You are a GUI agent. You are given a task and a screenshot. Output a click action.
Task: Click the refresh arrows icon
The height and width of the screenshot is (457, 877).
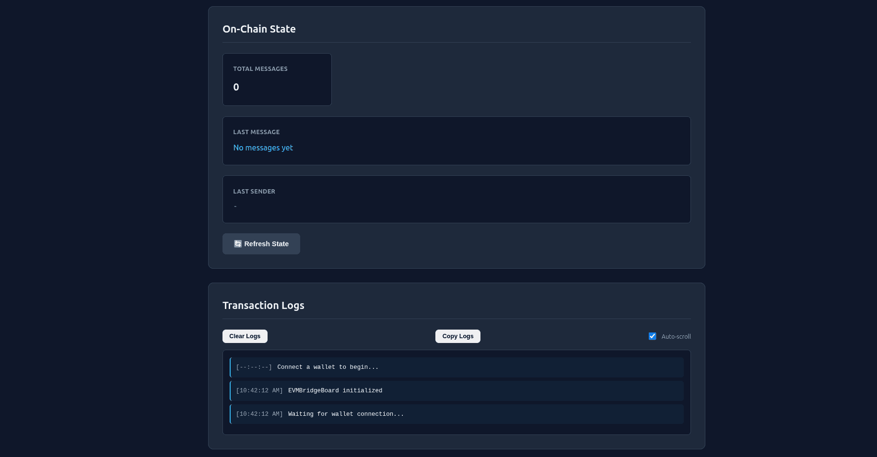[238, 244]
